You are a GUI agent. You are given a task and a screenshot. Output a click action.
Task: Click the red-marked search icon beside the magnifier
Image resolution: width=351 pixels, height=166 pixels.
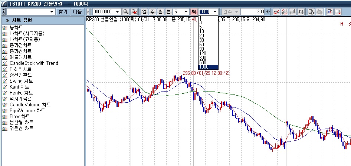point(134,12)
